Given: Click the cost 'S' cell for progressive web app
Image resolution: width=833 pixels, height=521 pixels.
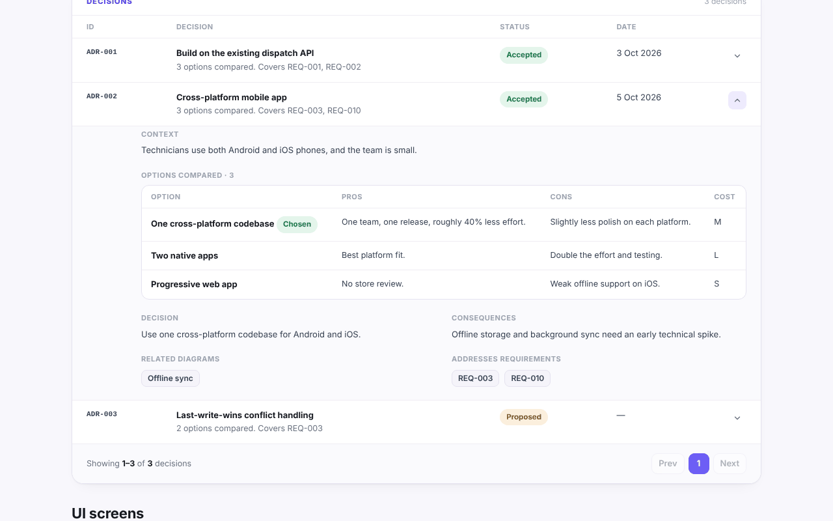Looking at the screenshot, I should click(x=717, y=284).
